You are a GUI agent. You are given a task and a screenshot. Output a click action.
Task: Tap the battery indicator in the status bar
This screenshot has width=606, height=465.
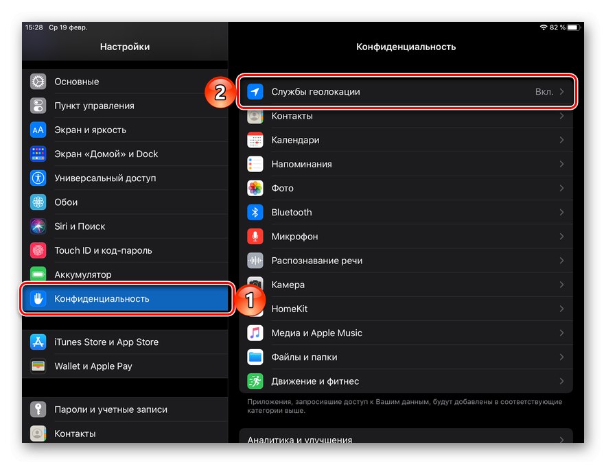(574, 27)
